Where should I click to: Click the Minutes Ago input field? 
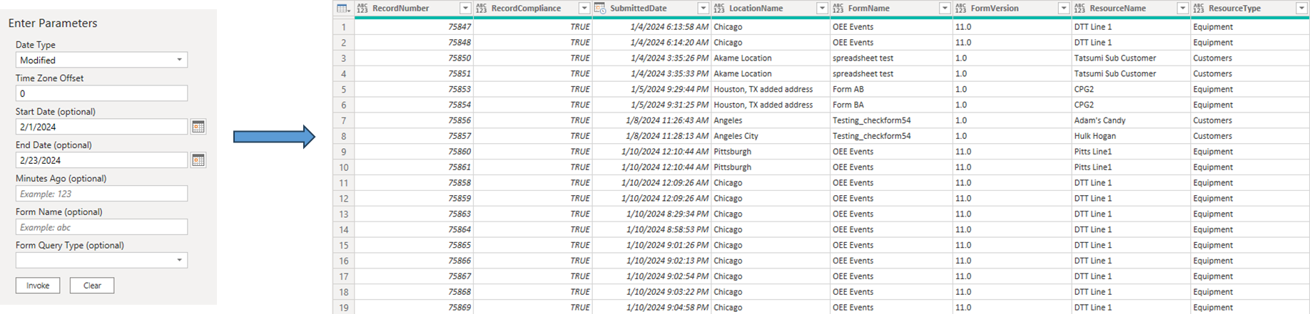101,194
